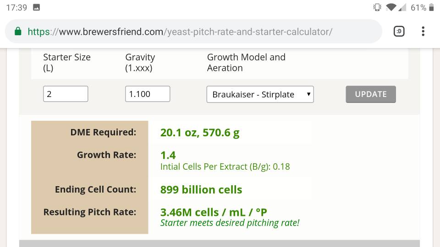Viewport: 440px width, 247px height.
Task: Focus the Gravity input showing 1.100
Action: [148, 94]
